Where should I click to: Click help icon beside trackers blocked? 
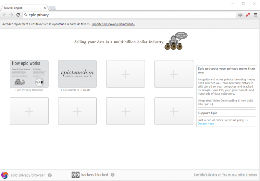click(113, 175)
